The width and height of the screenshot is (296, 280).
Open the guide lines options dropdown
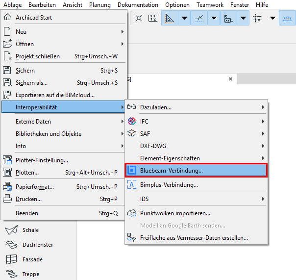click(x=184, y=18)
